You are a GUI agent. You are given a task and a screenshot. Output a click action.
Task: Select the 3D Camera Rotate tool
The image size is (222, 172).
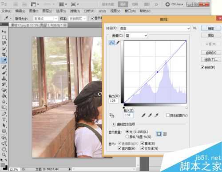coord(4,143)
